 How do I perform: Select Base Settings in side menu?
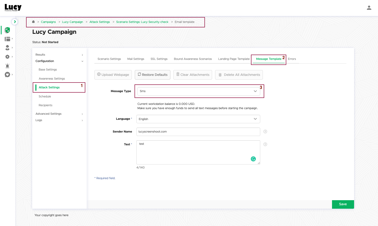pyautogui.click(x=48, y=69)
